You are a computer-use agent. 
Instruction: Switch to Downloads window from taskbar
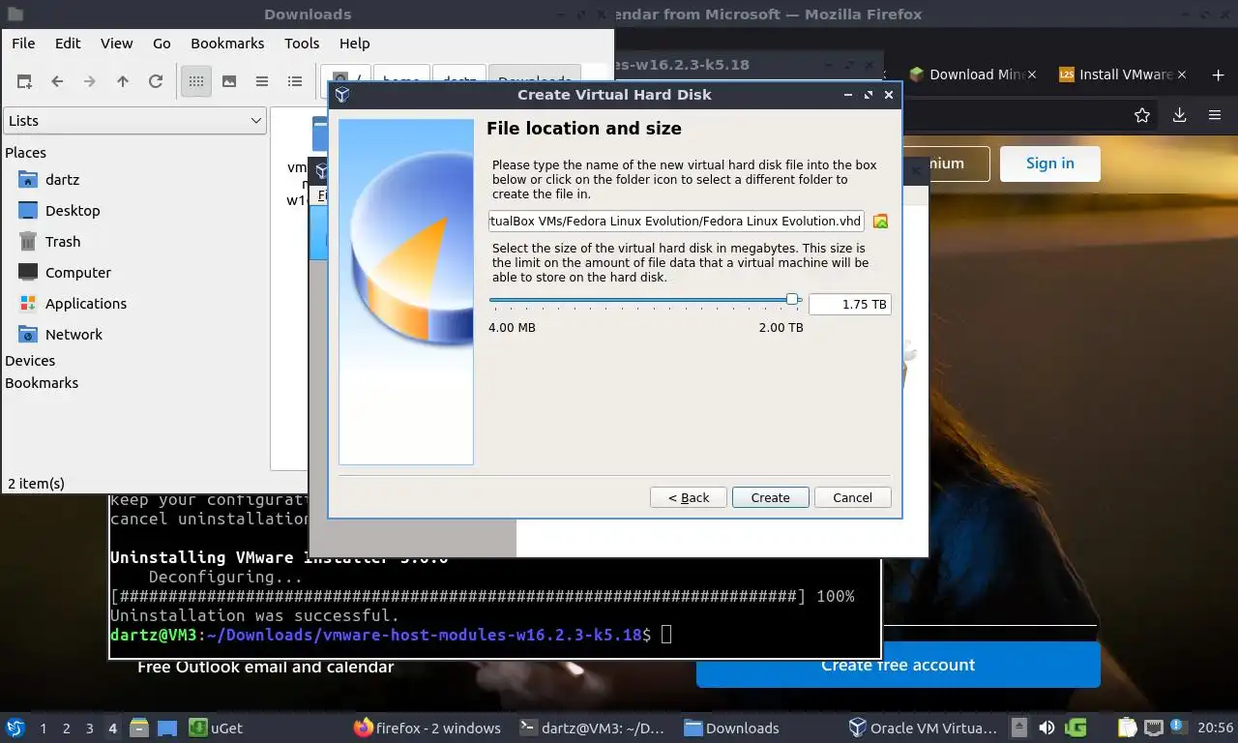tap(732, 728)
